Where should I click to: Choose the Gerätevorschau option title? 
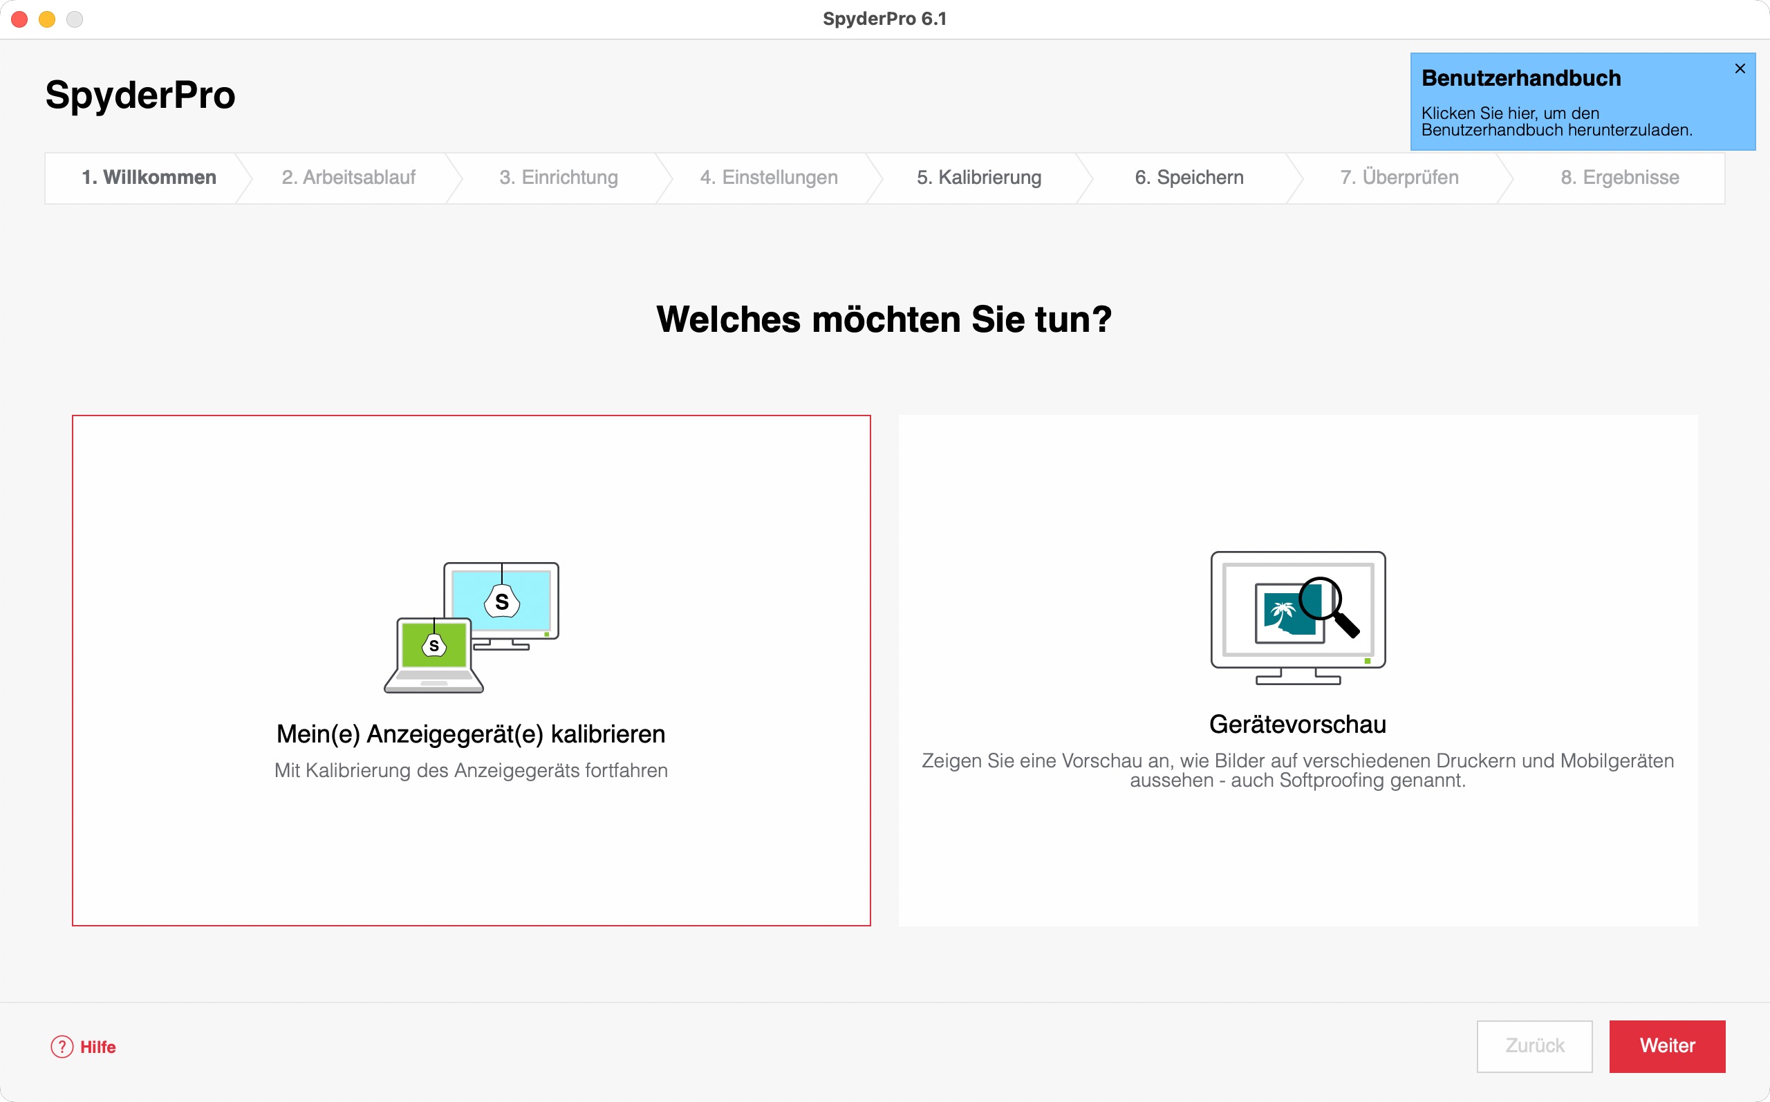(1297, 725)
